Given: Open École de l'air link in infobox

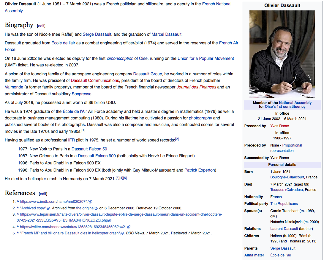Looking at the screenshot, I should pyautogui.click(x=281, y=255).
